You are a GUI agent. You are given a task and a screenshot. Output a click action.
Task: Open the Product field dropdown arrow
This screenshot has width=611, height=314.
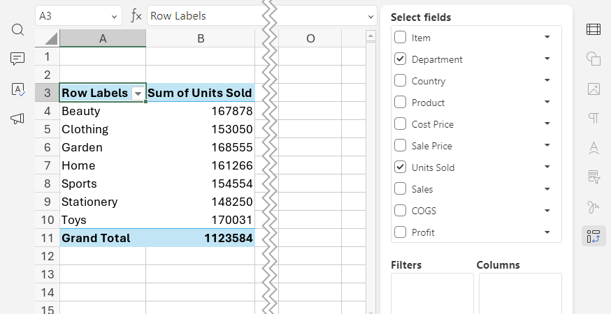pos(547,102)
